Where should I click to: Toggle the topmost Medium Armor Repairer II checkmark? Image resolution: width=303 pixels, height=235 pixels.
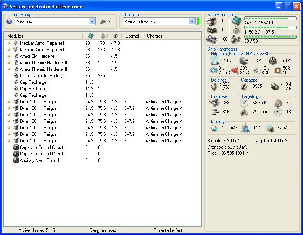[9, 43]
